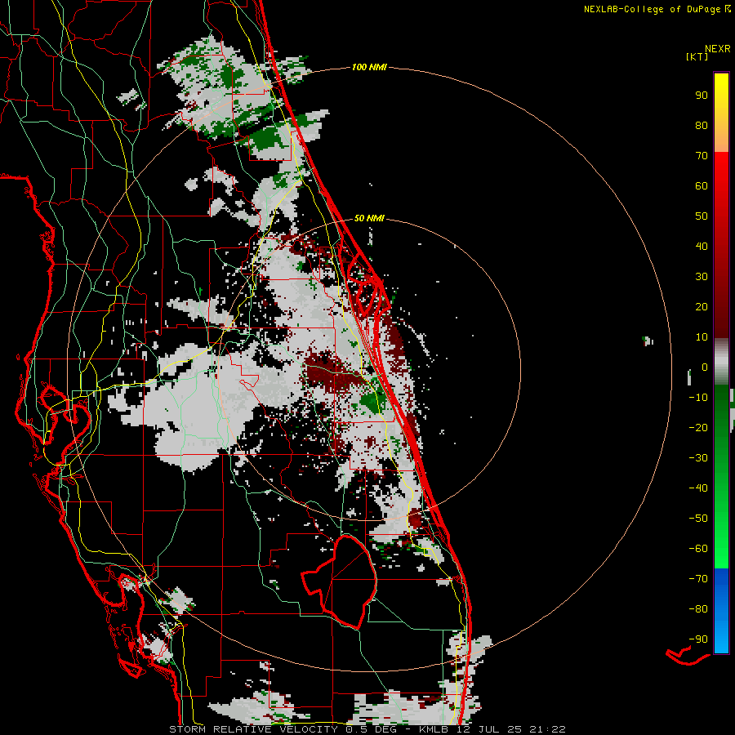Click the 100 NMI range ring label
Viewport: 735px width, 735px height.
click(x=369, y=67)
